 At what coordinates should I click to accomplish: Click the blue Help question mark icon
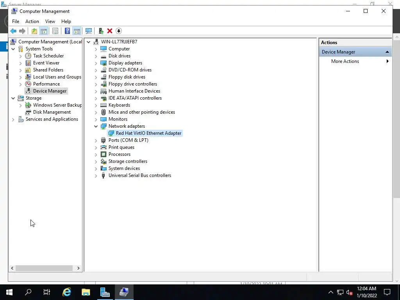tap(67, 31)
